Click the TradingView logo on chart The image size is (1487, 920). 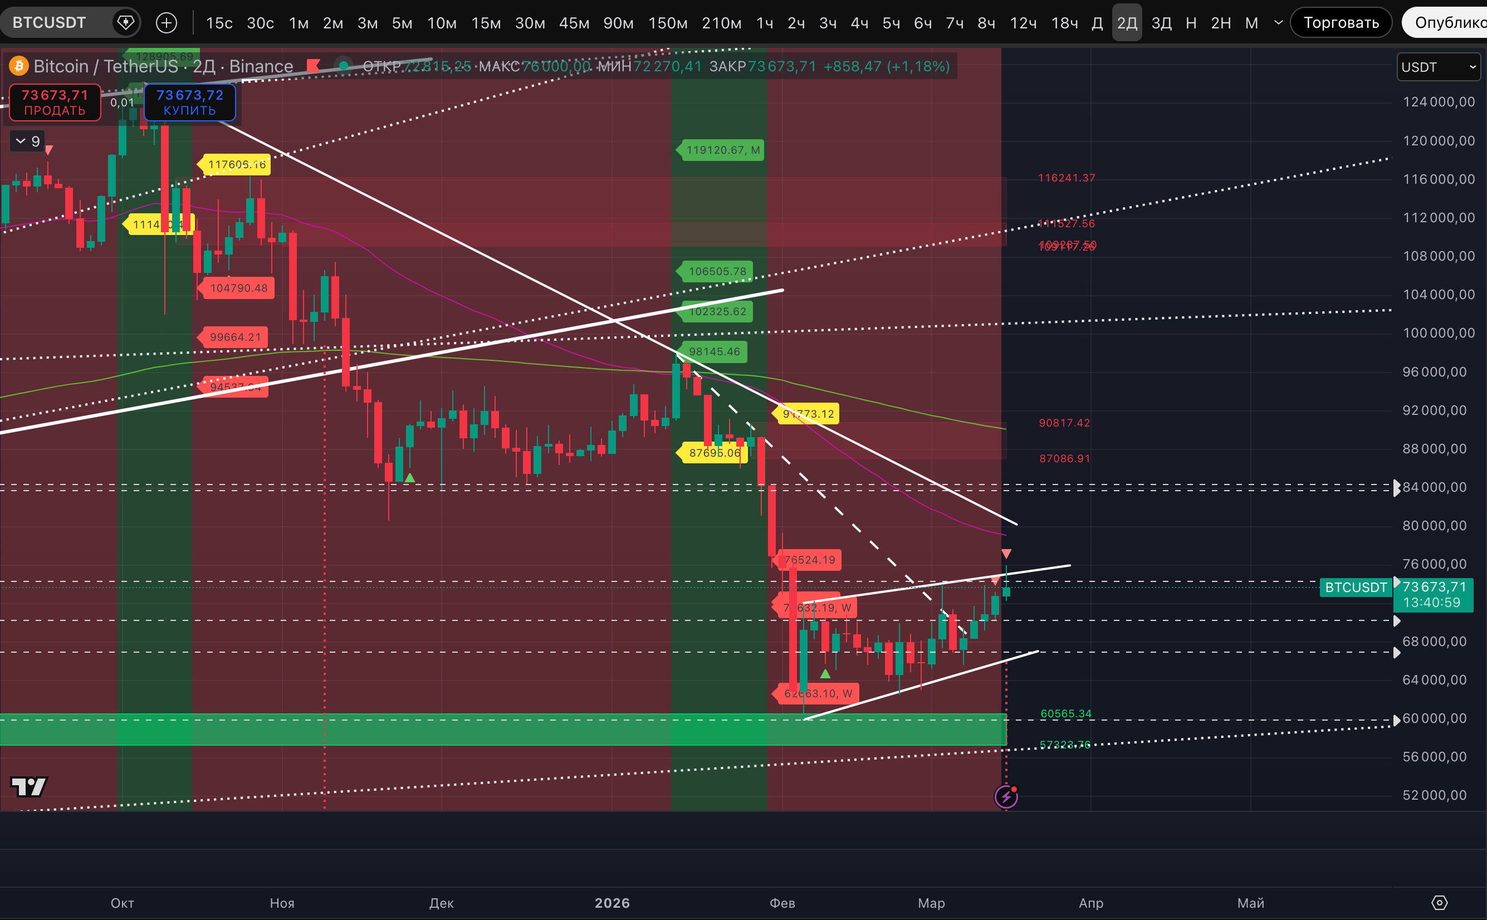click(x=28, y=787)
